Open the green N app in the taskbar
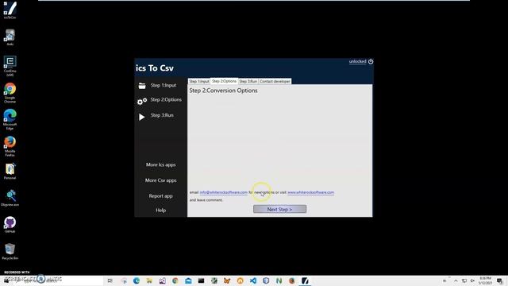Screen dimensions: 508x286 coord(279,280)
